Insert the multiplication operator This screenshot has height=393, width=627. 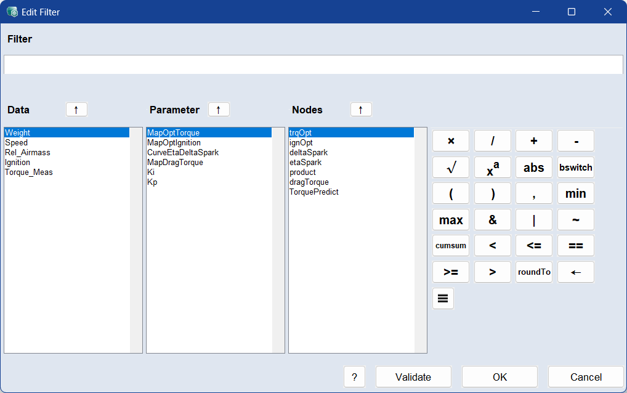pos(450,141)
